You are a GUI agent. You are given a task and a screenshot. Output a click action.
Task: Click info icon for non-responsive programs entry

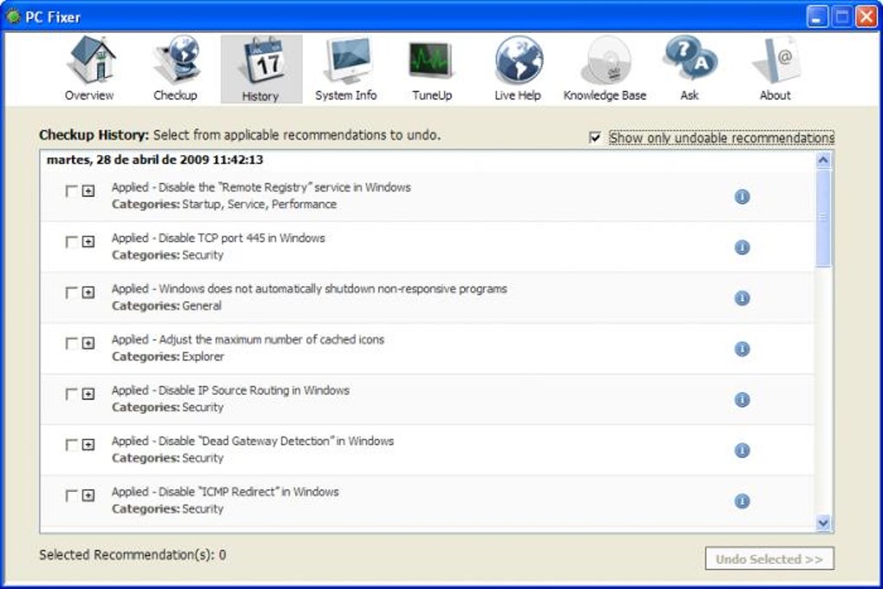(x=742, y=298)
